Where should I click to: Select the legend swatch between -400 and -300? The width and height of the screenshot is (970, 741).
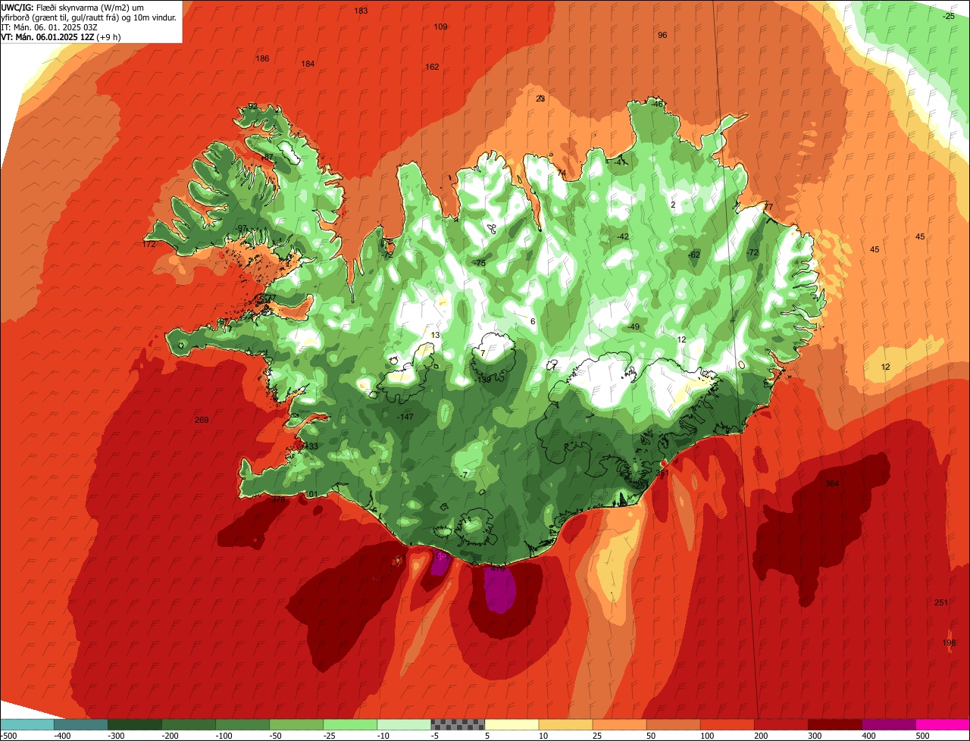pos(81,724)
